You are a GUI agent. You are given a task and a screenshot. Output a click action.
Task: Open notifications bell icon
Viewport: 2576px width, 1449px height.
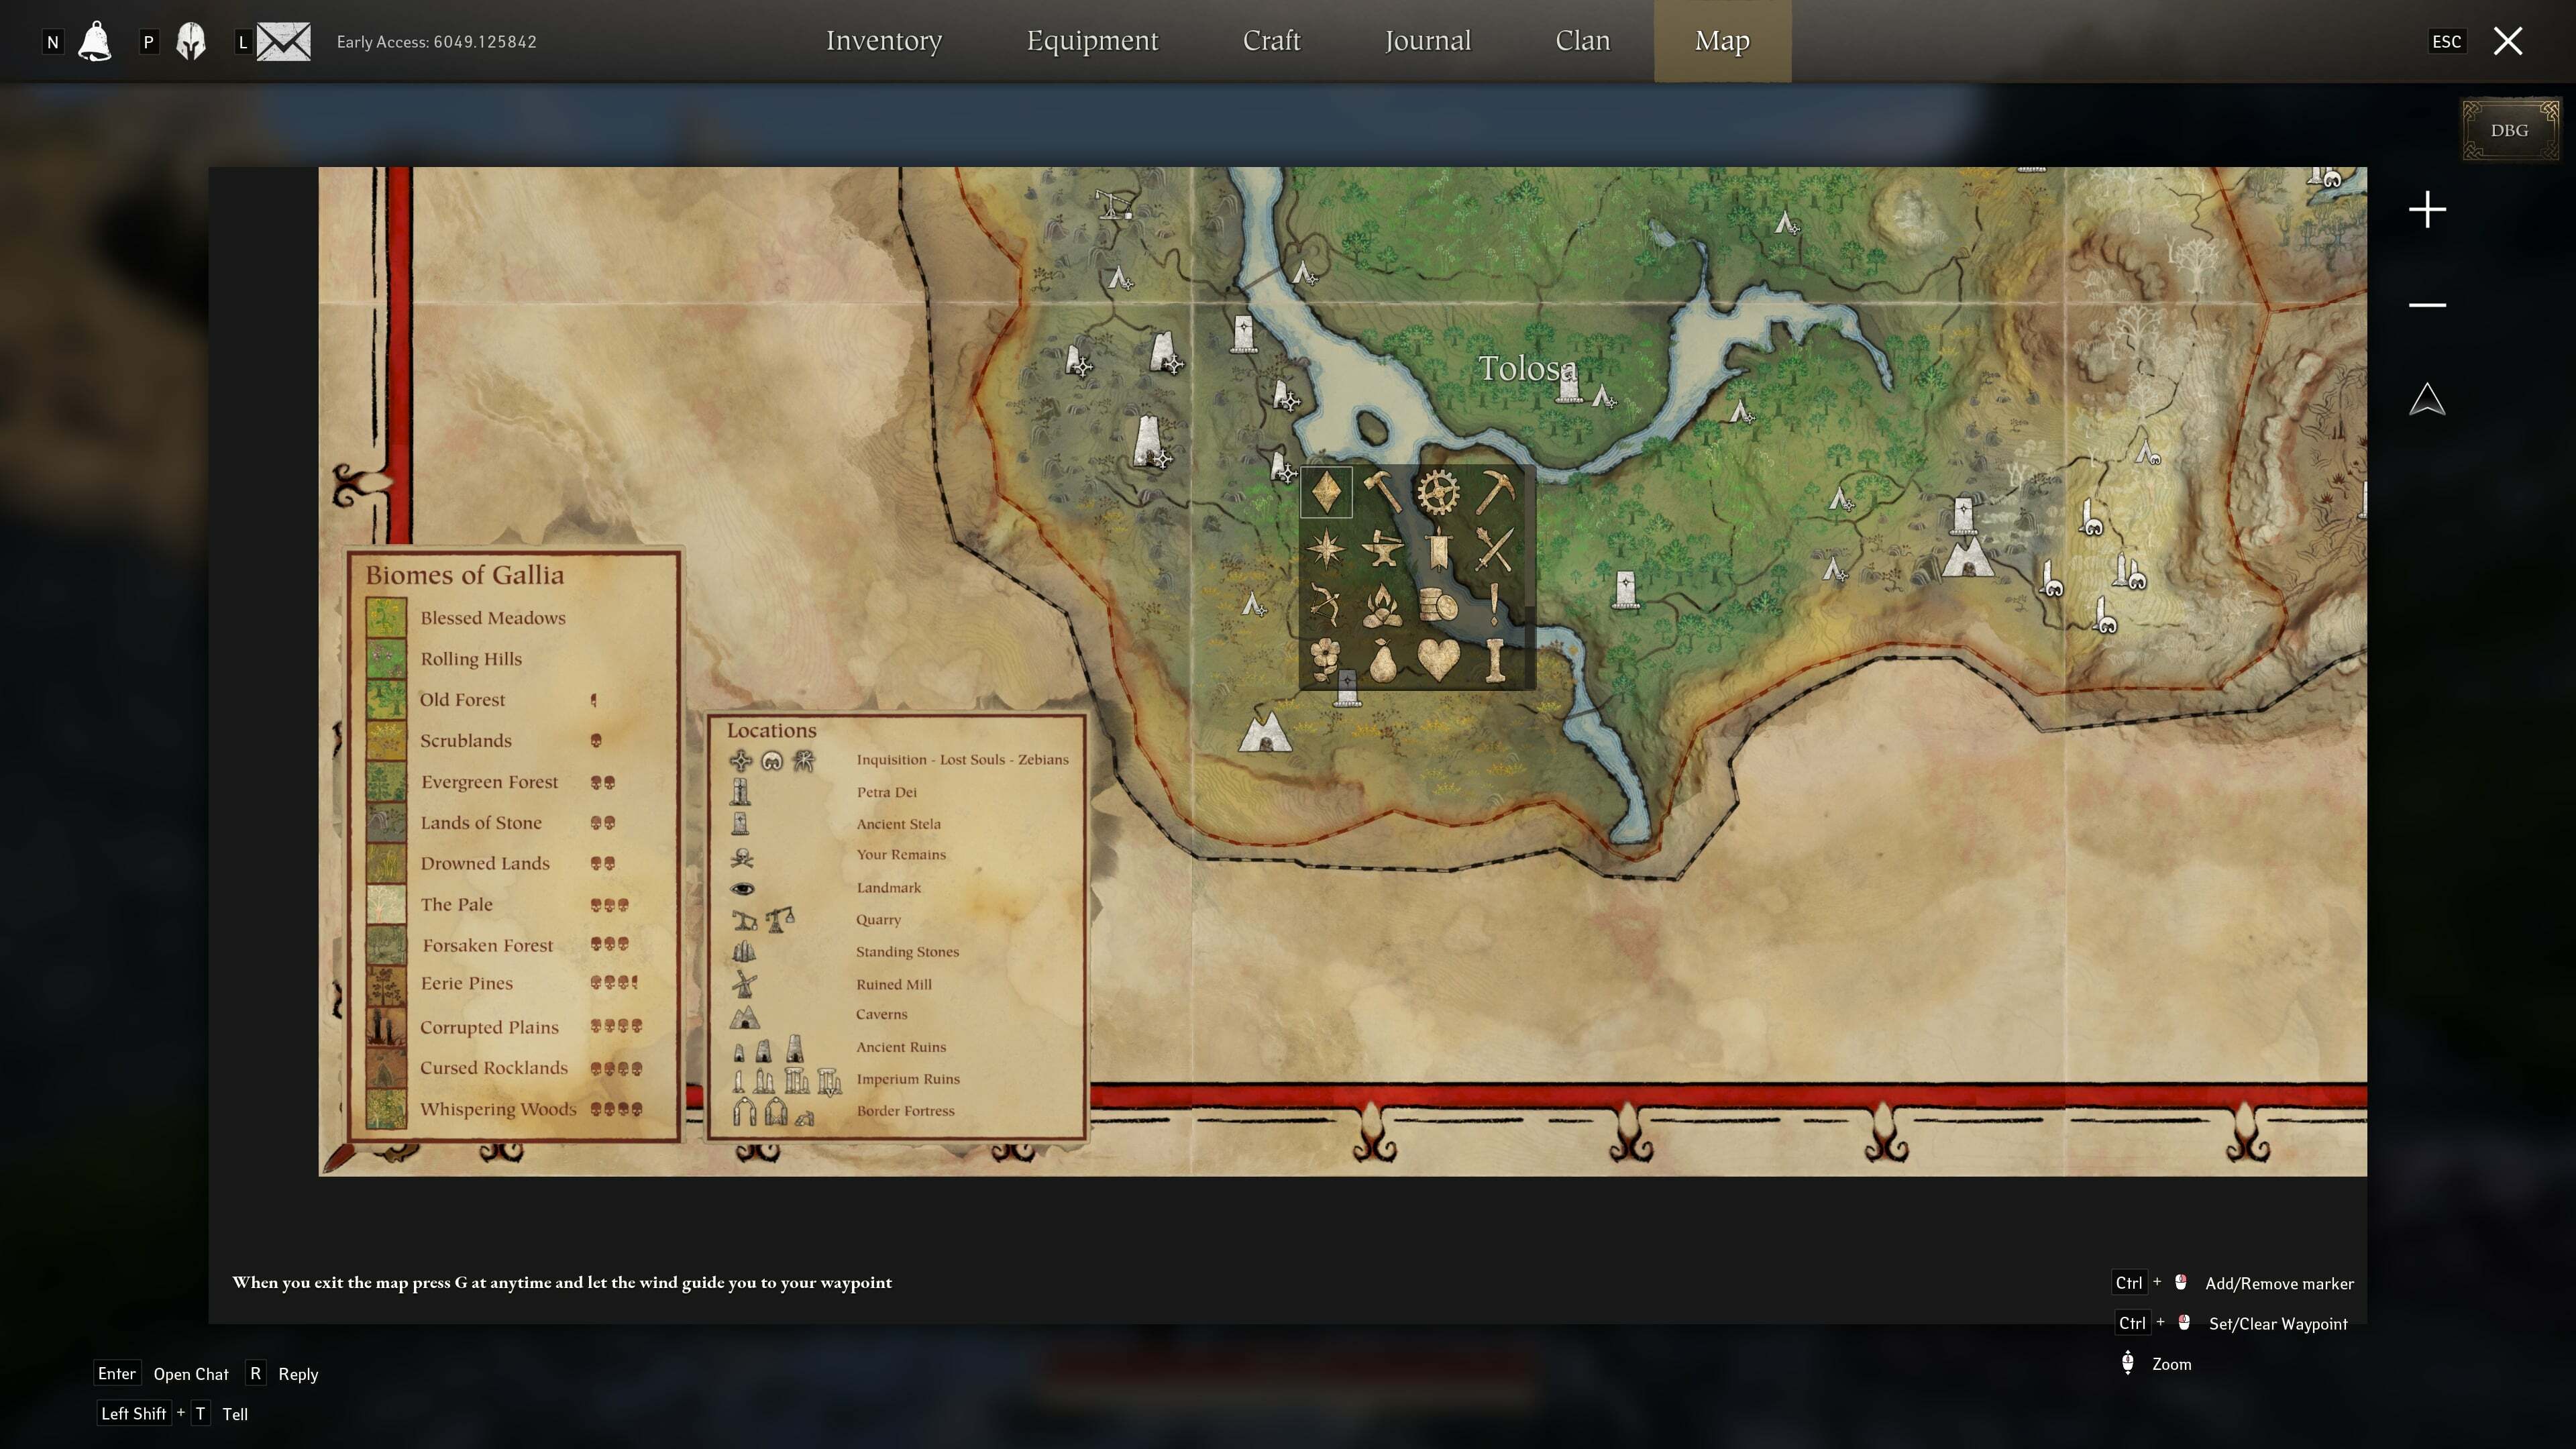(95, 42)
